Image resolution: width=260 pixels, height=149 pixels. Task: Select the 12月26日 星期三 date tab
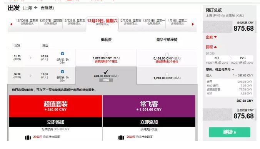point(27,22)
